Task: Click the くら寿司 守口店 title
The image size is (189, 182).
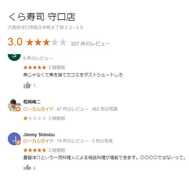Action: coord(42,17)
